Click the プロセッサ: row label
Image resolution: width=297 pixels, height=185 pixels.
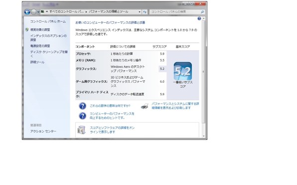pos(83,54)
